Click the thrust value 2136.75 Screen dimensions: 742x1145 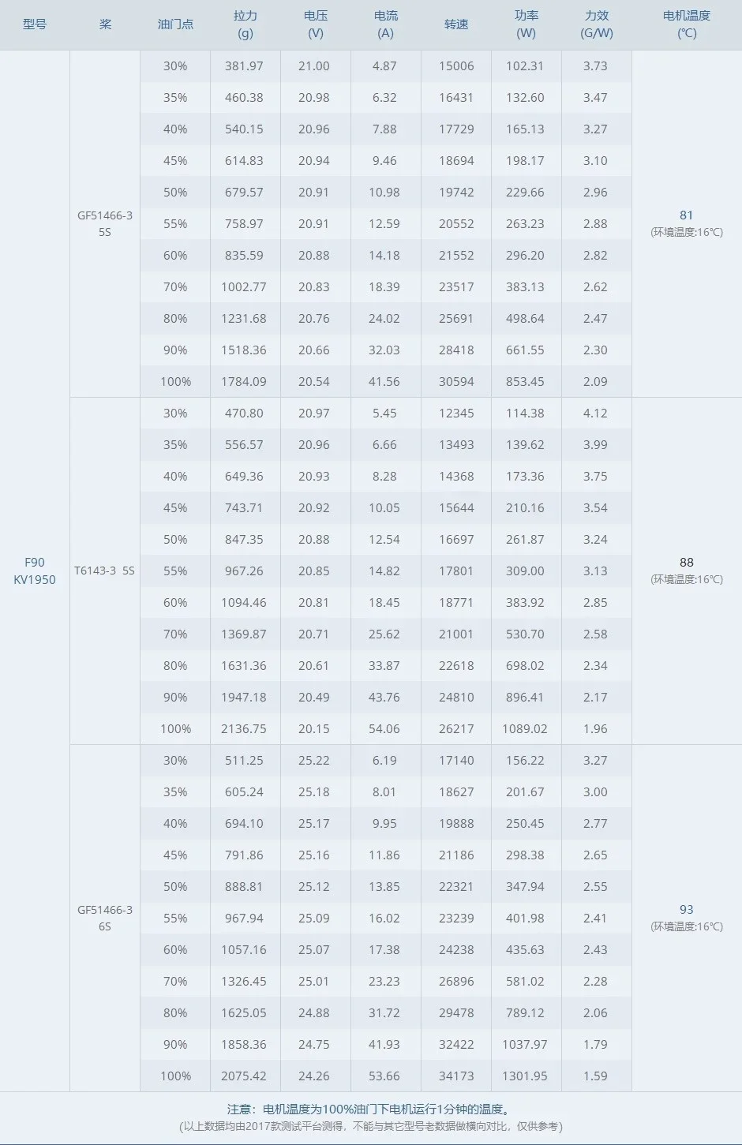(244, 728)
